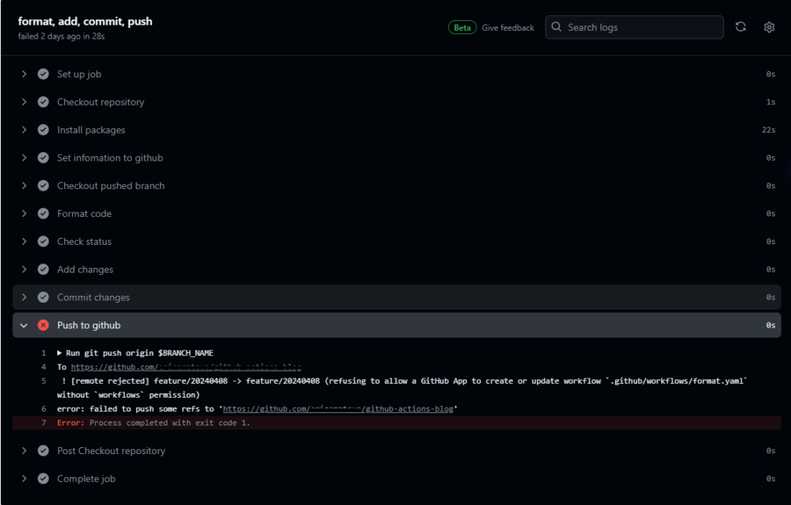Click the 'Set up job' step label
The image size is (791, 505).
(x=80, y=74)
